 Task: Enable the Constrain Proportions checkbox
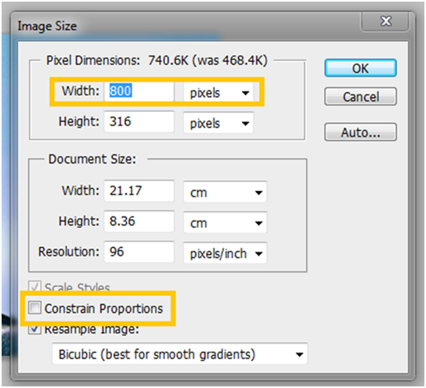pos(34,308)
